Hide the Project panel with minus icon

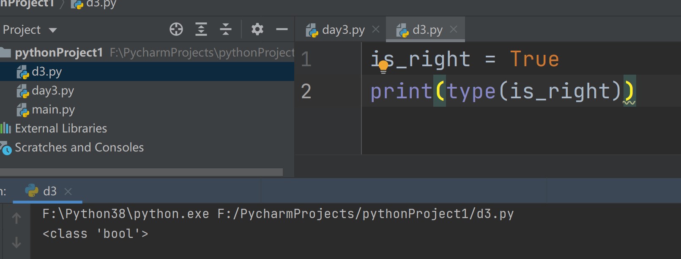[282, 30]
